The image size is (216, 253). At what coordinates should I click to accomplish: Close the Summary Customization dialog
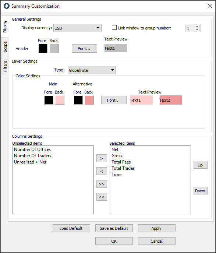(x=209, y=6)
